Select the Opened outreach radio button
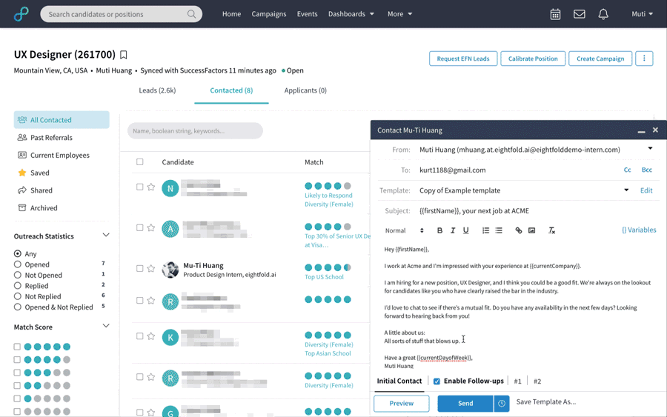 point(18,264)
